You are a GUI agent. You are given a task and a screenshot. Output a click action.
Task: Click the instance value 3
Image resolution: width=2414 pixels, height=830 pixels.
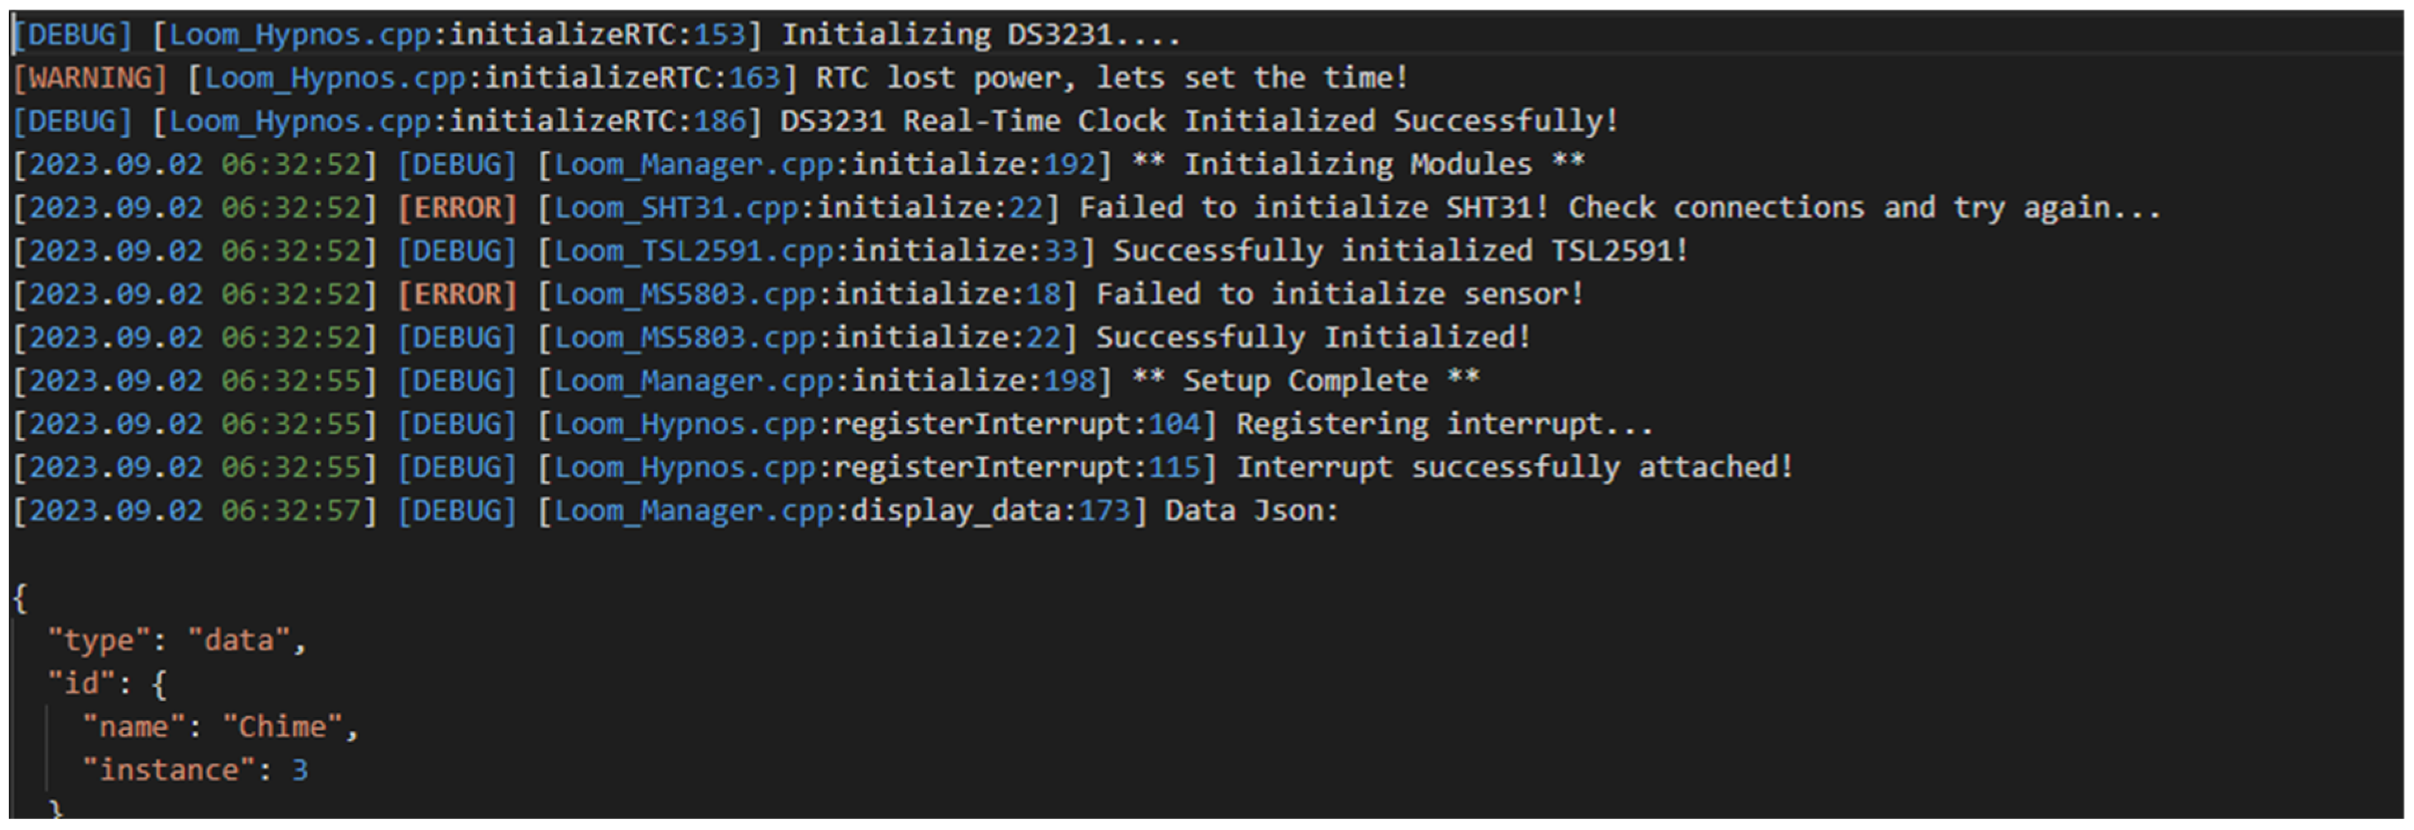pos(300,770)
